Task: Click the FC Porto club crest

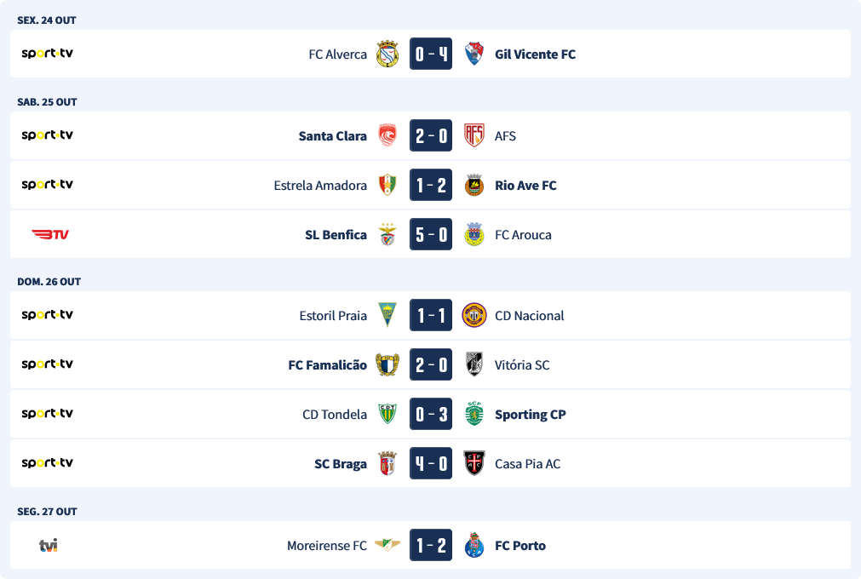Action: click(x=474, y=546)
